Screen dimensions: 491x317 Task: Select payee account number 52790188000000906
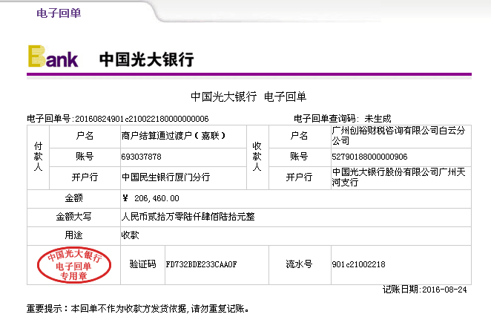click(x=369, y=157)
